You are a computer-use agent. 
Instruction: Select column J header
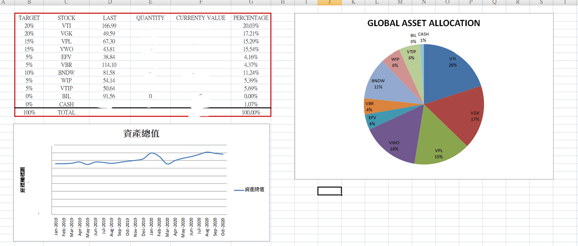tap(329, 2)
